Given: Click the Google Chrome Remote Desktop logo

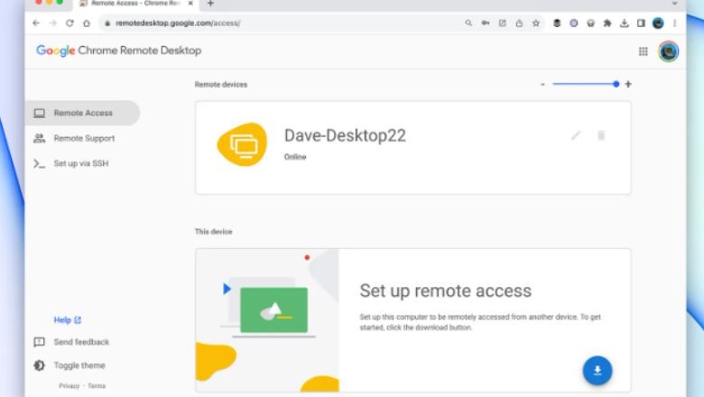Looking at the screenshot, I should [119, 51].
